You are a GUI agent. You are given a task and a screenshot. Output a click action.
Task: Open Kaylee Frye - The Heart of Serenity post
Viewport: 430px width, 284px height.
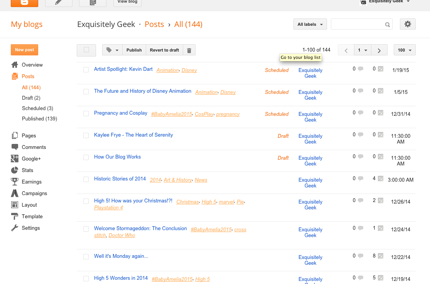[133, 135]
